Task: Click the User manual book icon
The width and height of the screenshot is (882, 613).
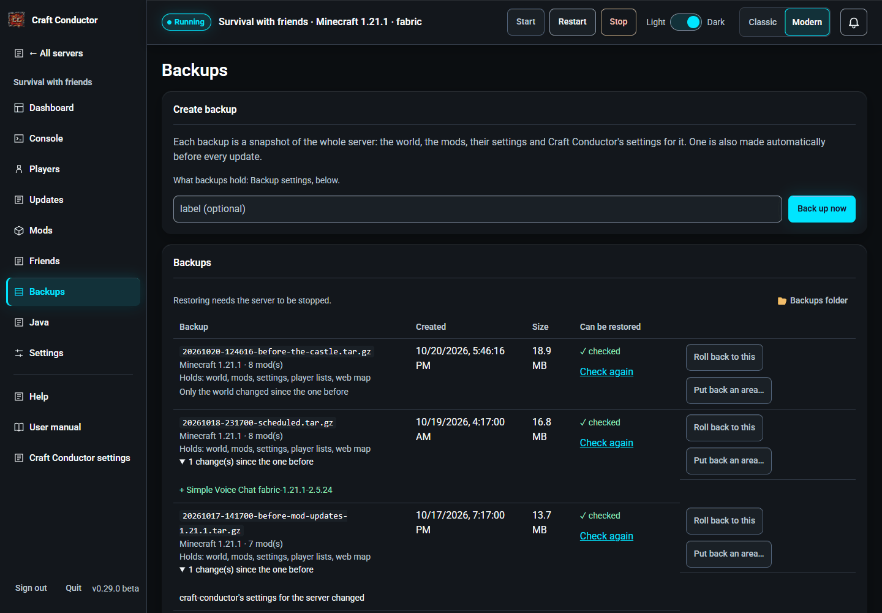Action: [19, 427]
